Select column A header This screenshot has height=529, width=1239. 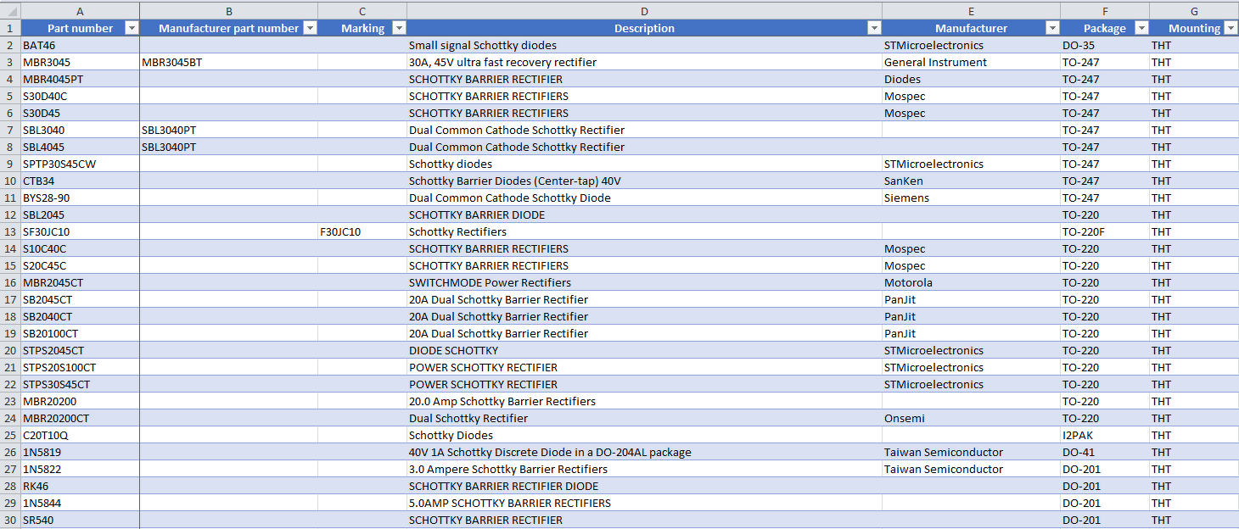click(x=81, y=11)
